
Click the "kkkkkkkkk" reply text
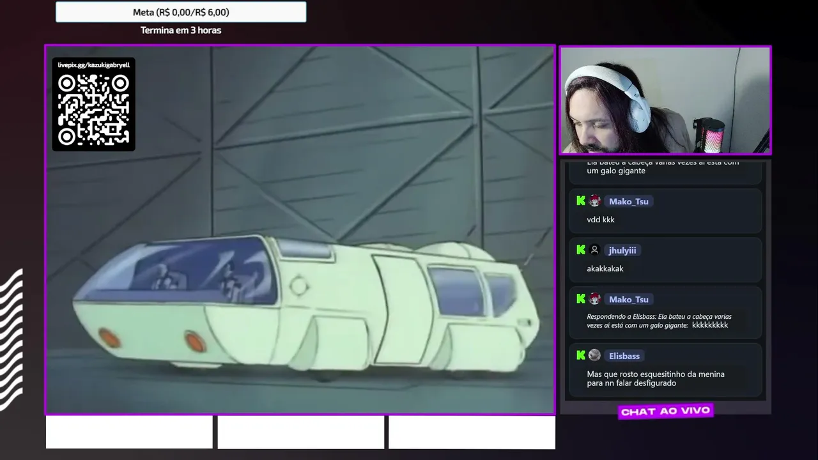(x=710, y=325)
